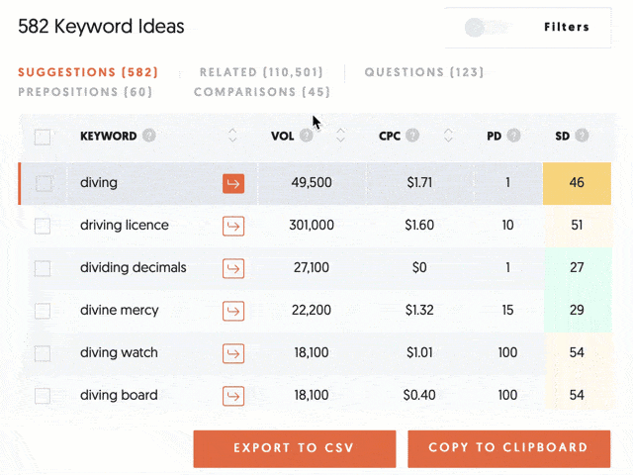The height and width of the screenshot is (475, 633).
Task: Open the arrow icon for diving
Action: pos(233,184)
